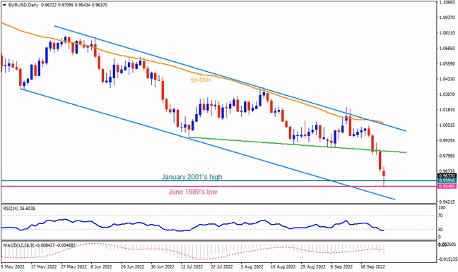Click the MACD(12,26,9) indicator label
458x272 pixels.
[x=39, y=245]
